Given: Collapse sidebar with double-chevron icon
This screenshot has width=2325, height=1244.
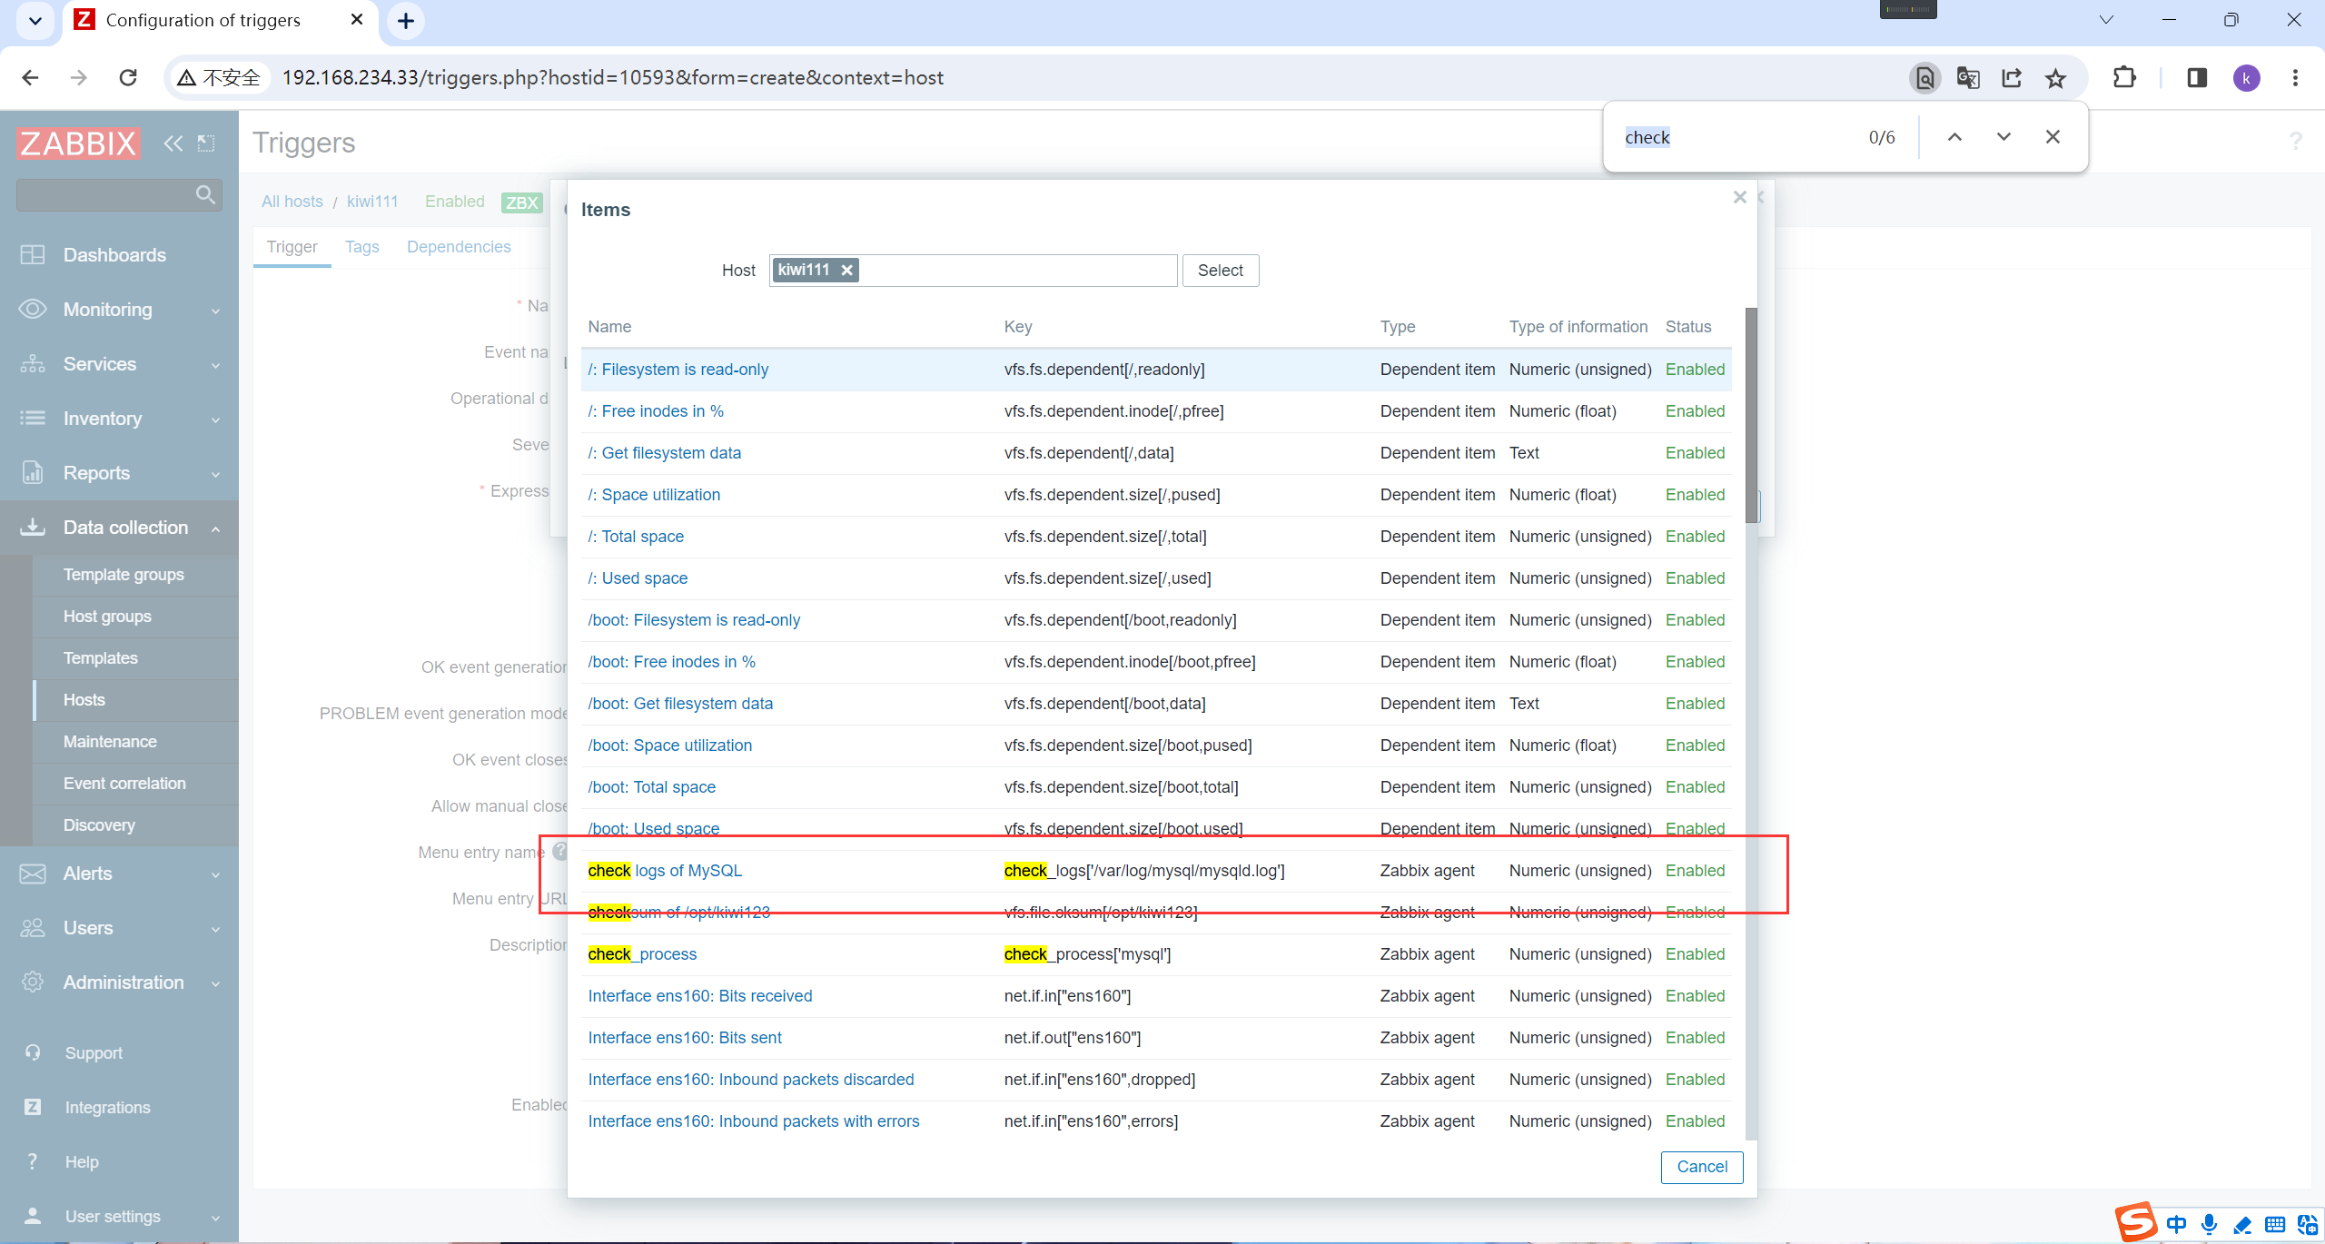Looking at the screenshot, I should [x=173, y=143].
